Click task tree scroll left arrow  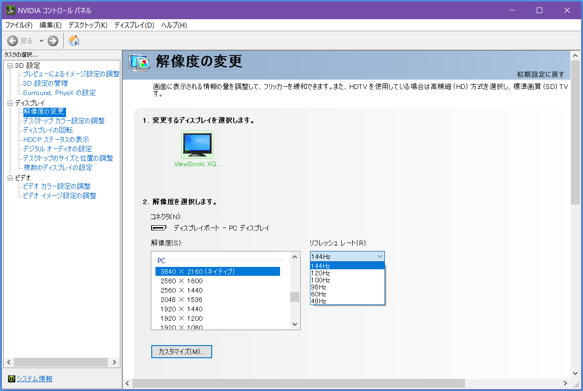click(x=8, y=362)
